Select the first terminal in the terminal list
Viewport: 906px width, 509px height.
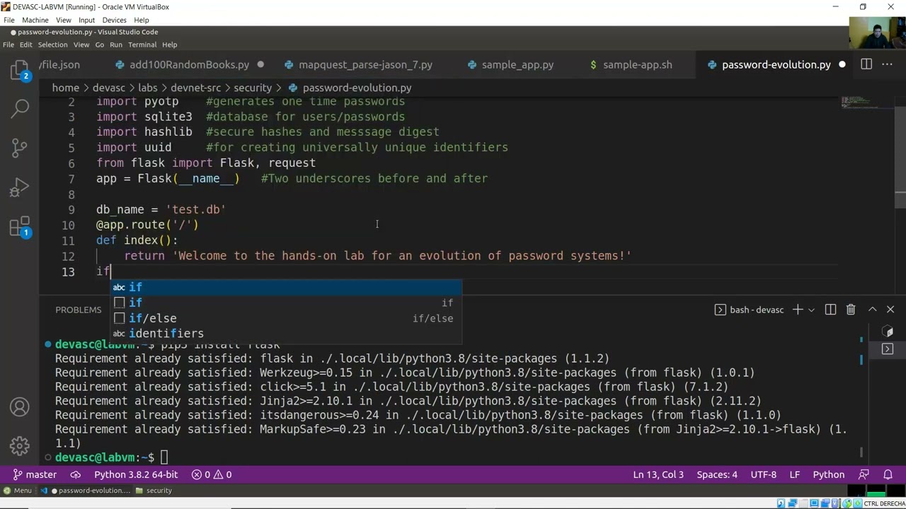[x=888, y=332]
